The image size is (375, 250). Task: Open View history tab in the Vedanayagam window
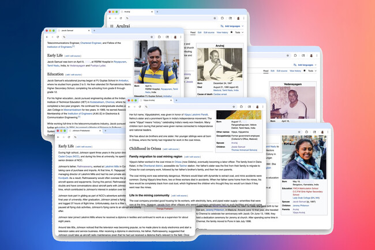pos(295,71)
